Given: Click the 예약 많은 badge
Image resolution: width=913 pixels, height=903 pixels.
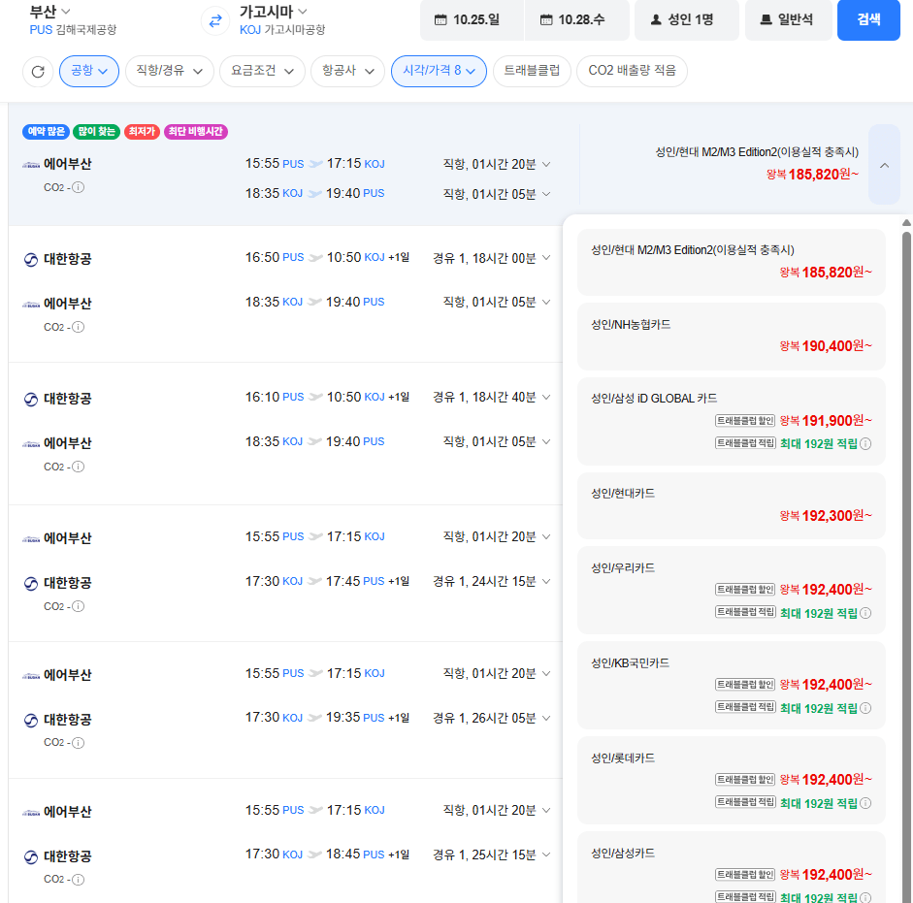Looking at the screenshot, I should tap(46, 132).
